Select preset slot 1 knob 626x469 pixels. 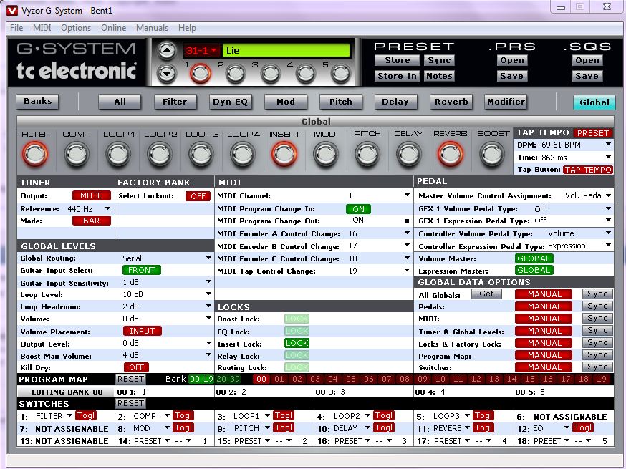200,74
